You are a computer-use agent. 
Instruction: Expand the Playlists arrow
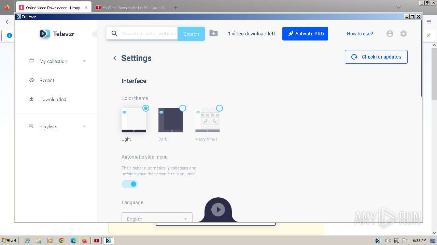(84, 127)
